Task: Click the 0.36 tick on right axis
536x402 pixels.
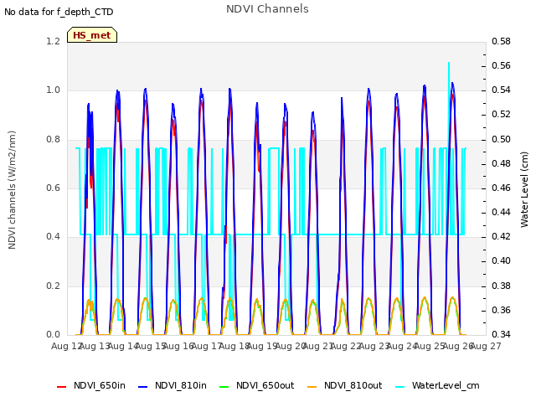Action: [x=501, y=310]
